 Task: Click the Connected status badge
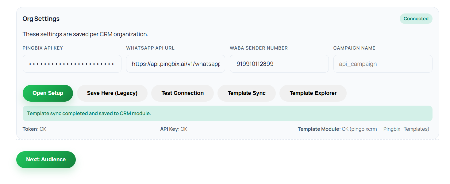[x=416, y=19]
